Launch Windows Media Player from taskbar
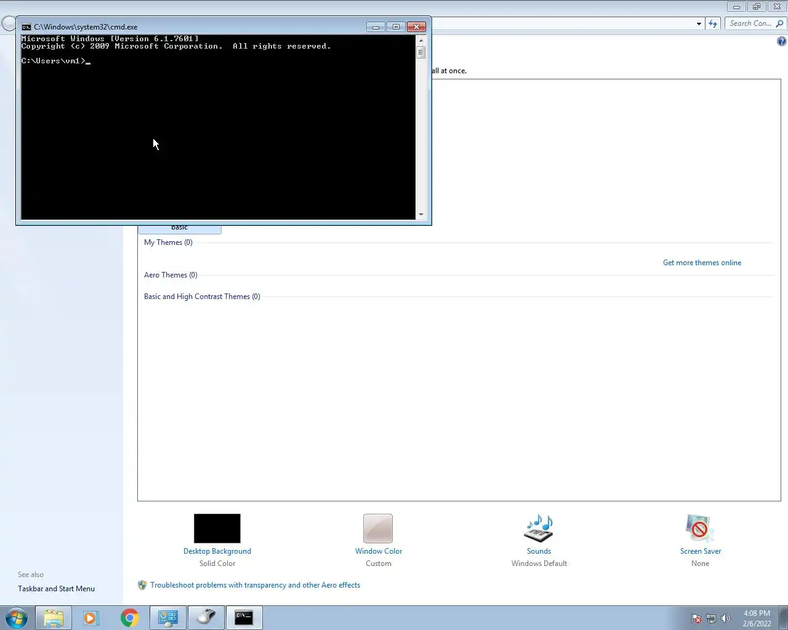The image size is (788, 630). pyautogui.click(x=91, y=618)
